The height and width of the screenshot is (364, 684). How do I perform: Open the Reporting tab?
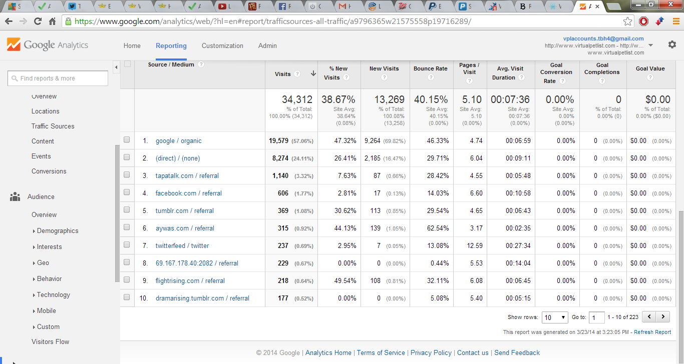click(x=171, y=45)
